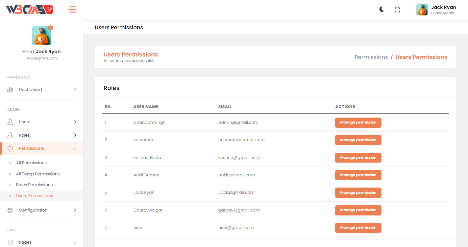Select Roles Permissions in the sidebar

34,185
